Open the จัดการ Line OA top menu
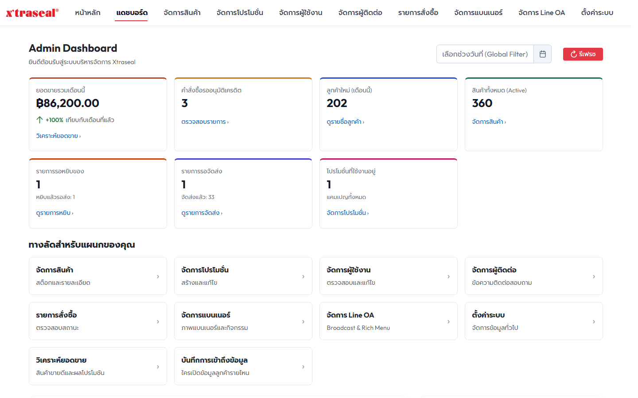This screenshot has height=398, width=638. point(542,12)
